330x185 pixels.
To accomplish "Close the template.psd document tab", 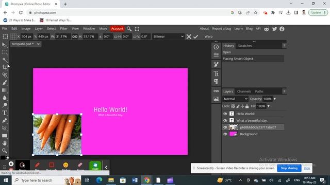I will 38,44.
